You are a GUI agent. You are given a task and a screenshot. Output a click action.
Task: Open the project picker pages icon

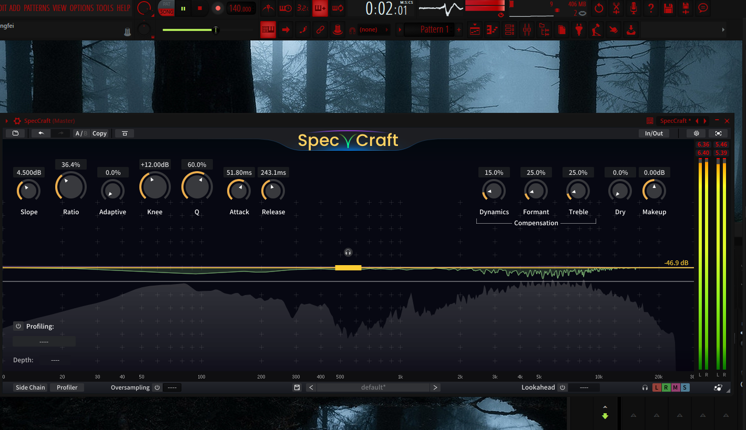561,30
